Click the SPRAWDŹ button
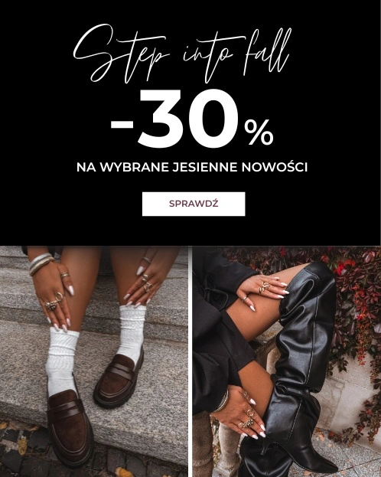Screen dimensions: 381x477 coord(194,204)
